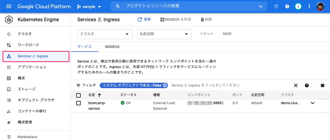Click the Kubernetes Engine hexagon logo

click(x=9, y=20)
